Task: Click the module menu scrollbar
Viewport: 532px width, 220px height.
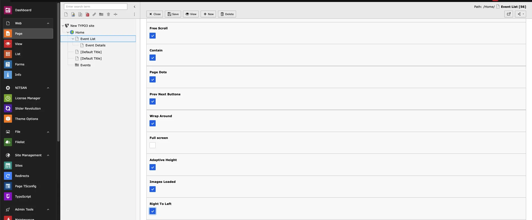Action: click(x=58, y=72)
